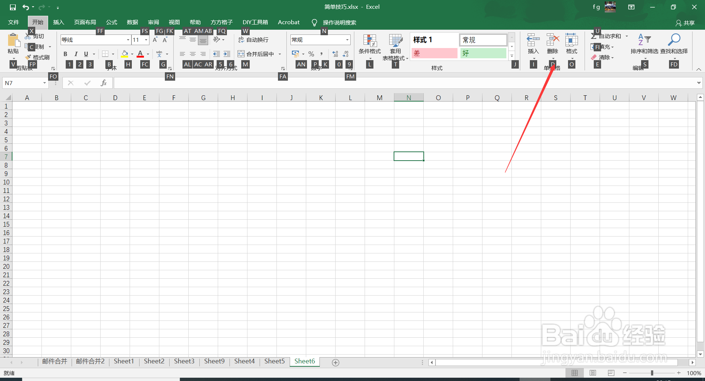Image resolution: width=705 pixels, height=381 pixels.
Task: Select the 样式 1 cell style
Action: click(434, 40)
